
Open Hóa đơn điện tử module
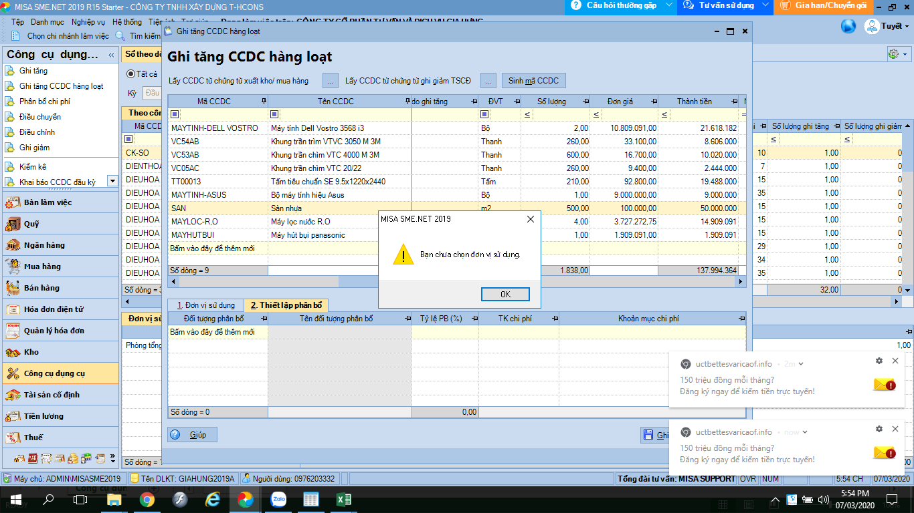[x=60, y=309]
